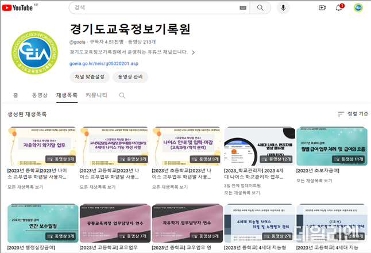This screenshot has height=253, width=371.
Task: Open 4세대 나이스 기능 개선 사항 thumbnail
Action: click(115, 146)
